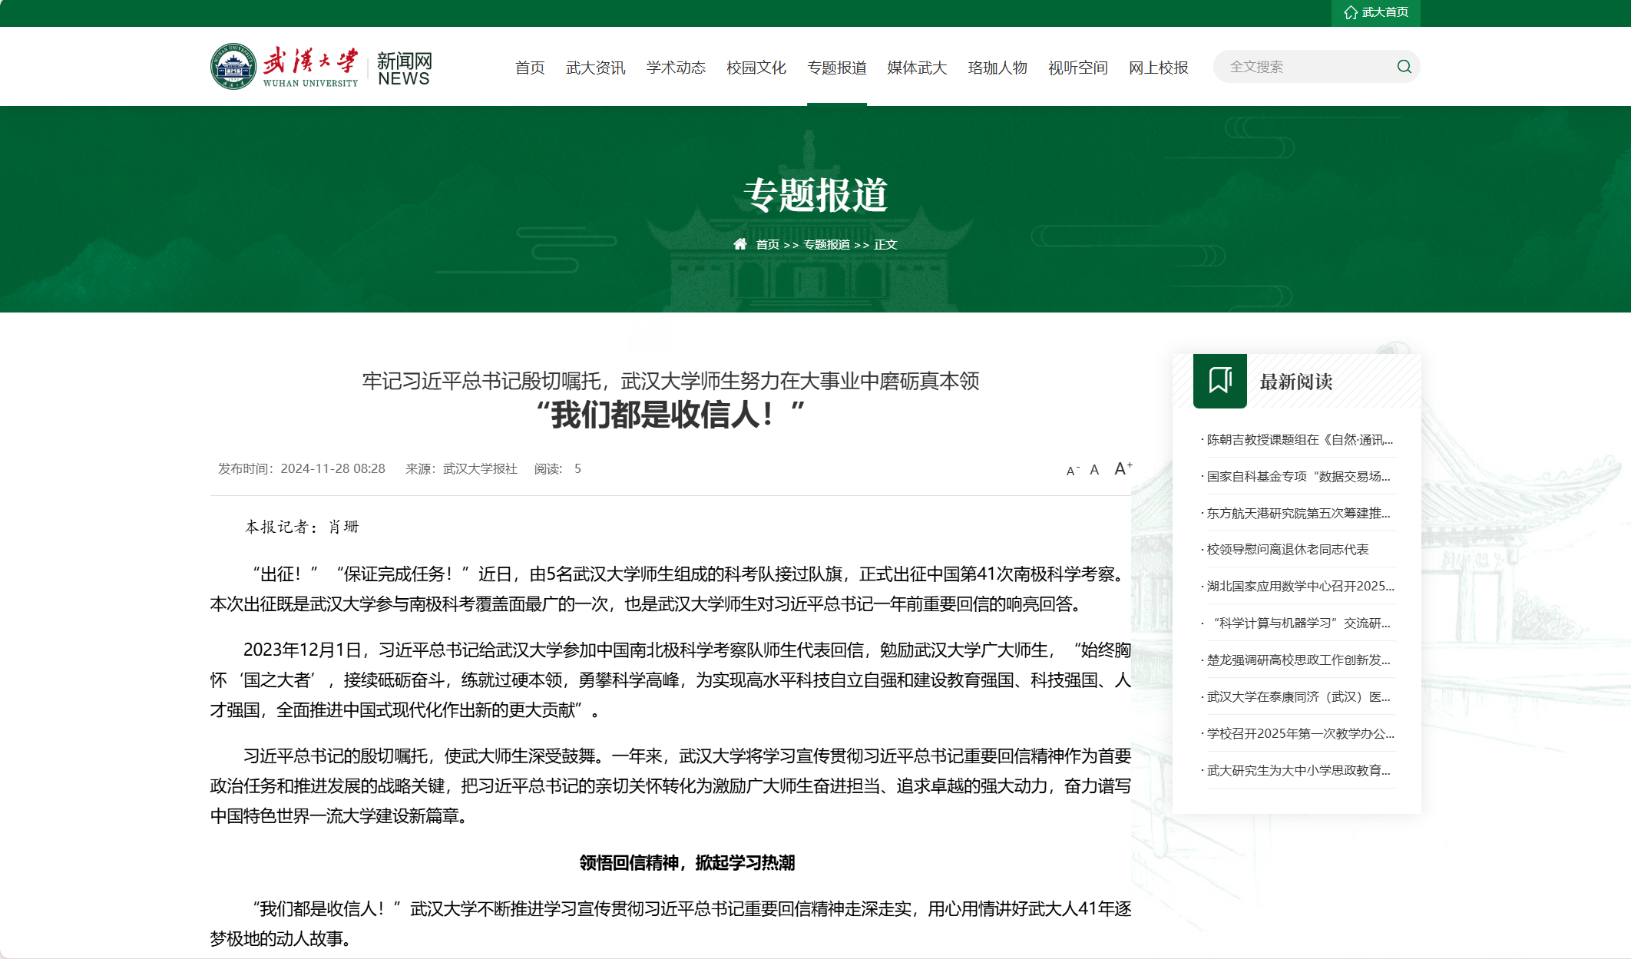Click the bookmark icon beside 最新阅读
The width and height of the screenshot is (1631, 959).
(1220, 381)
